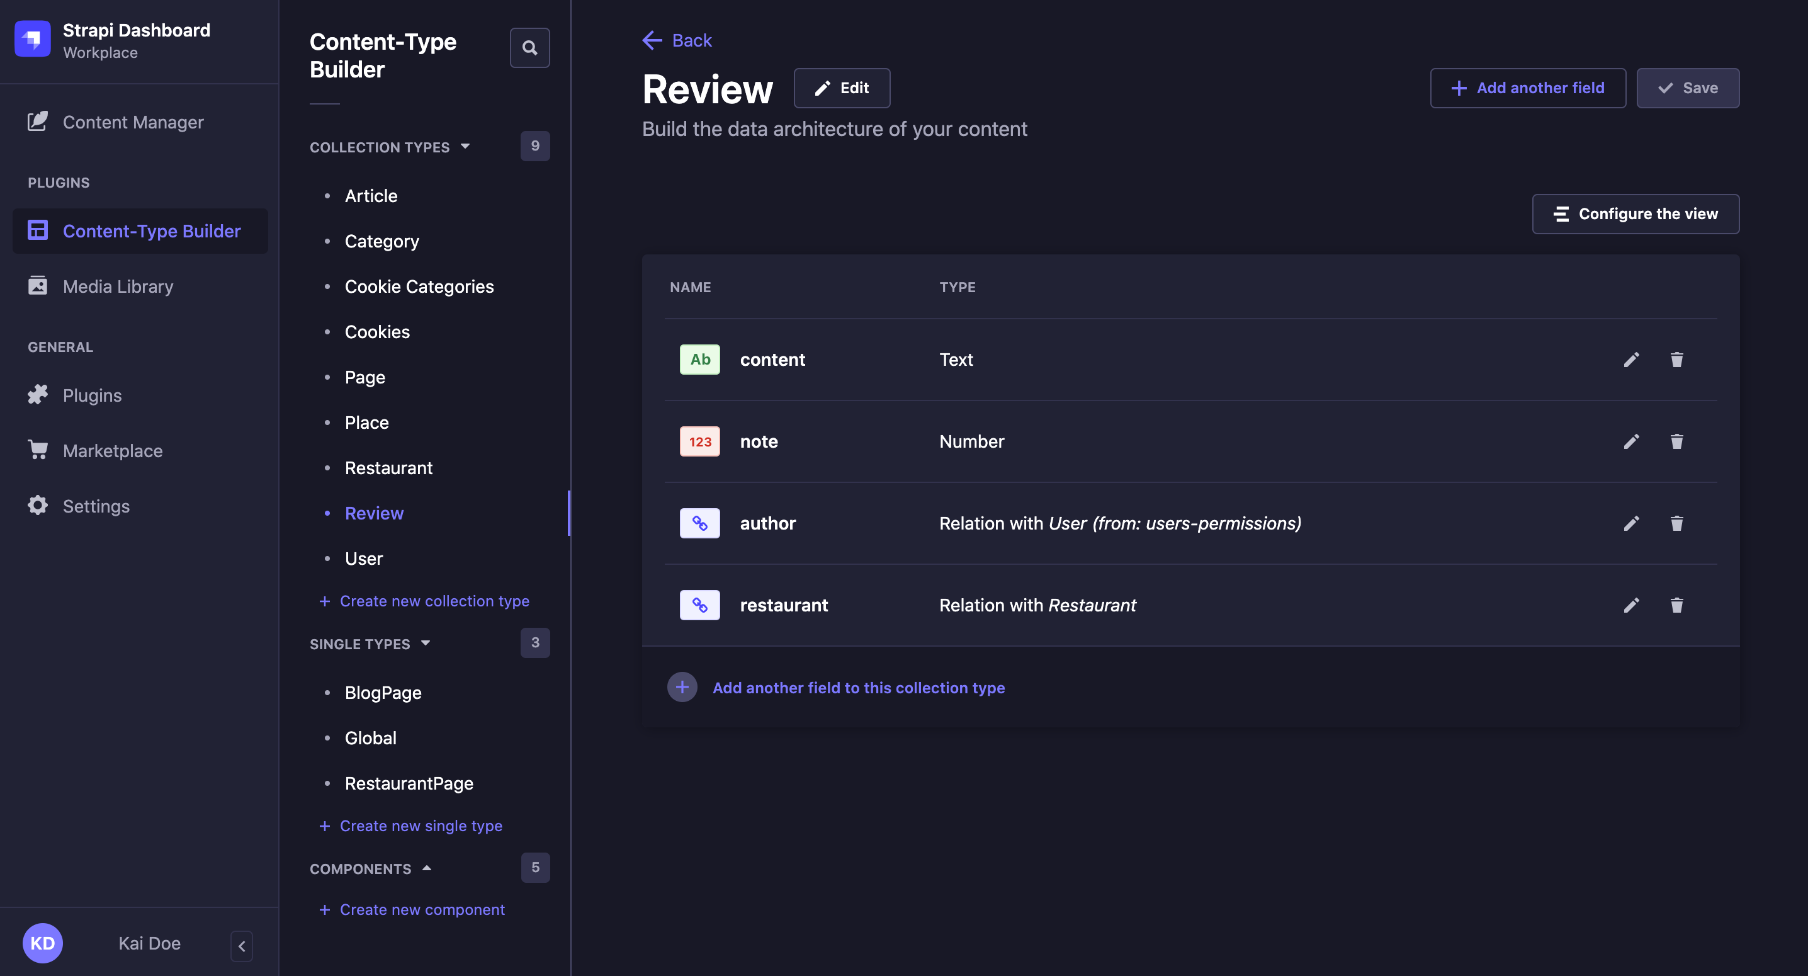This screenshot has width=1808, height=976.
Task: Click Save to apply changes
Action: tap(1687, 88)
